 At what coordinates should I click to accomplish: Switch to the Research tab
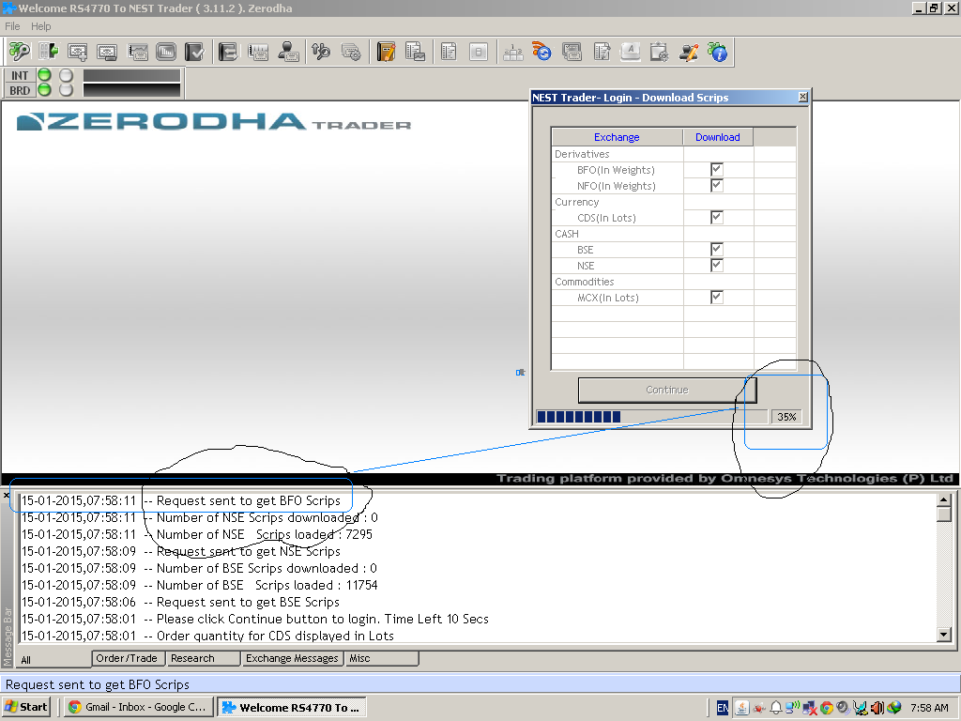pyautogui.click(x=203, y=658)
